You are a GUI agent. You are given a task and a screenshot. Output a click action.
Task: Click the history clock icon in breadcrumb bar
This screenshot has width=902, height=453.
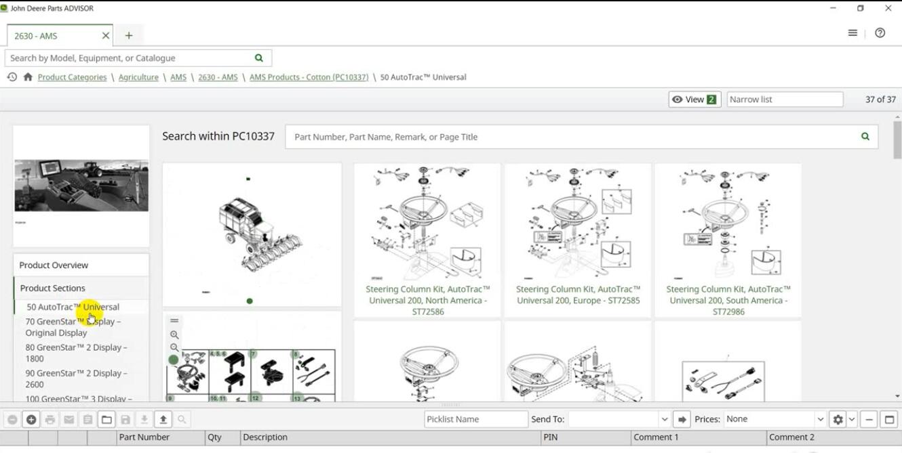tap(12, 77)
